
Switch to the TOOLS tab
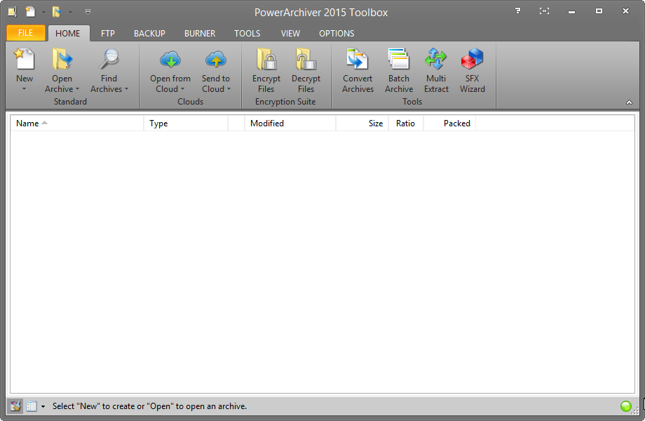247,34
